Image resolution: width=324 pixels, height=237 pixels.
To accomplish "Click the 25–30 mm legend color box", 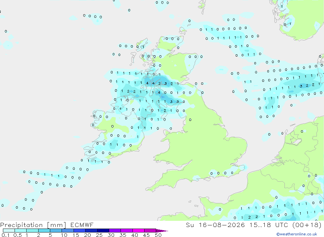I will click(x=103, y=231).
